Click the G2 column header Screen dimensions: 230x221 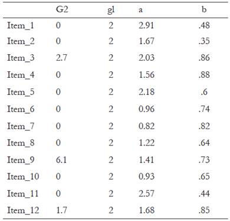(x=62, y=9)
